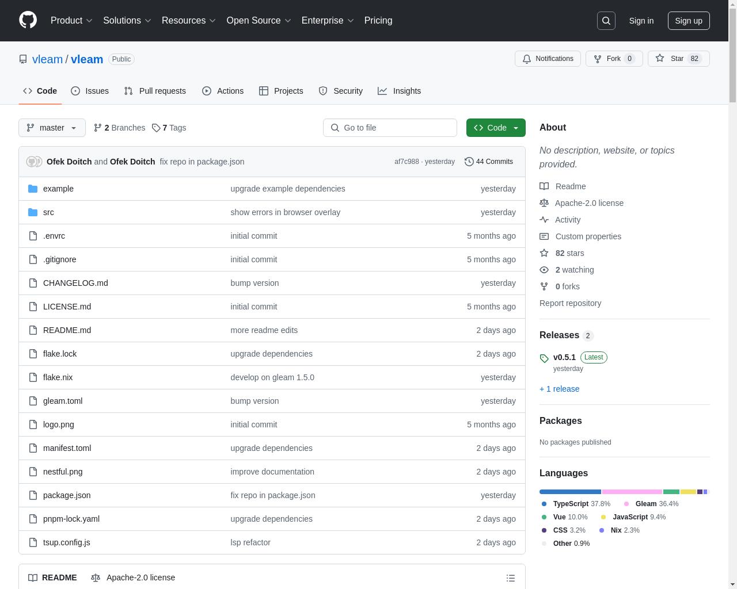Click the Star button
The height and width of the screenshot is (589, 737).
(678, 59)
